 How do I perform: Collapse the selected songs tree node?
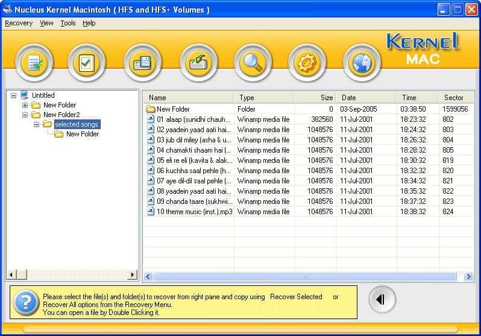[36, 124]
